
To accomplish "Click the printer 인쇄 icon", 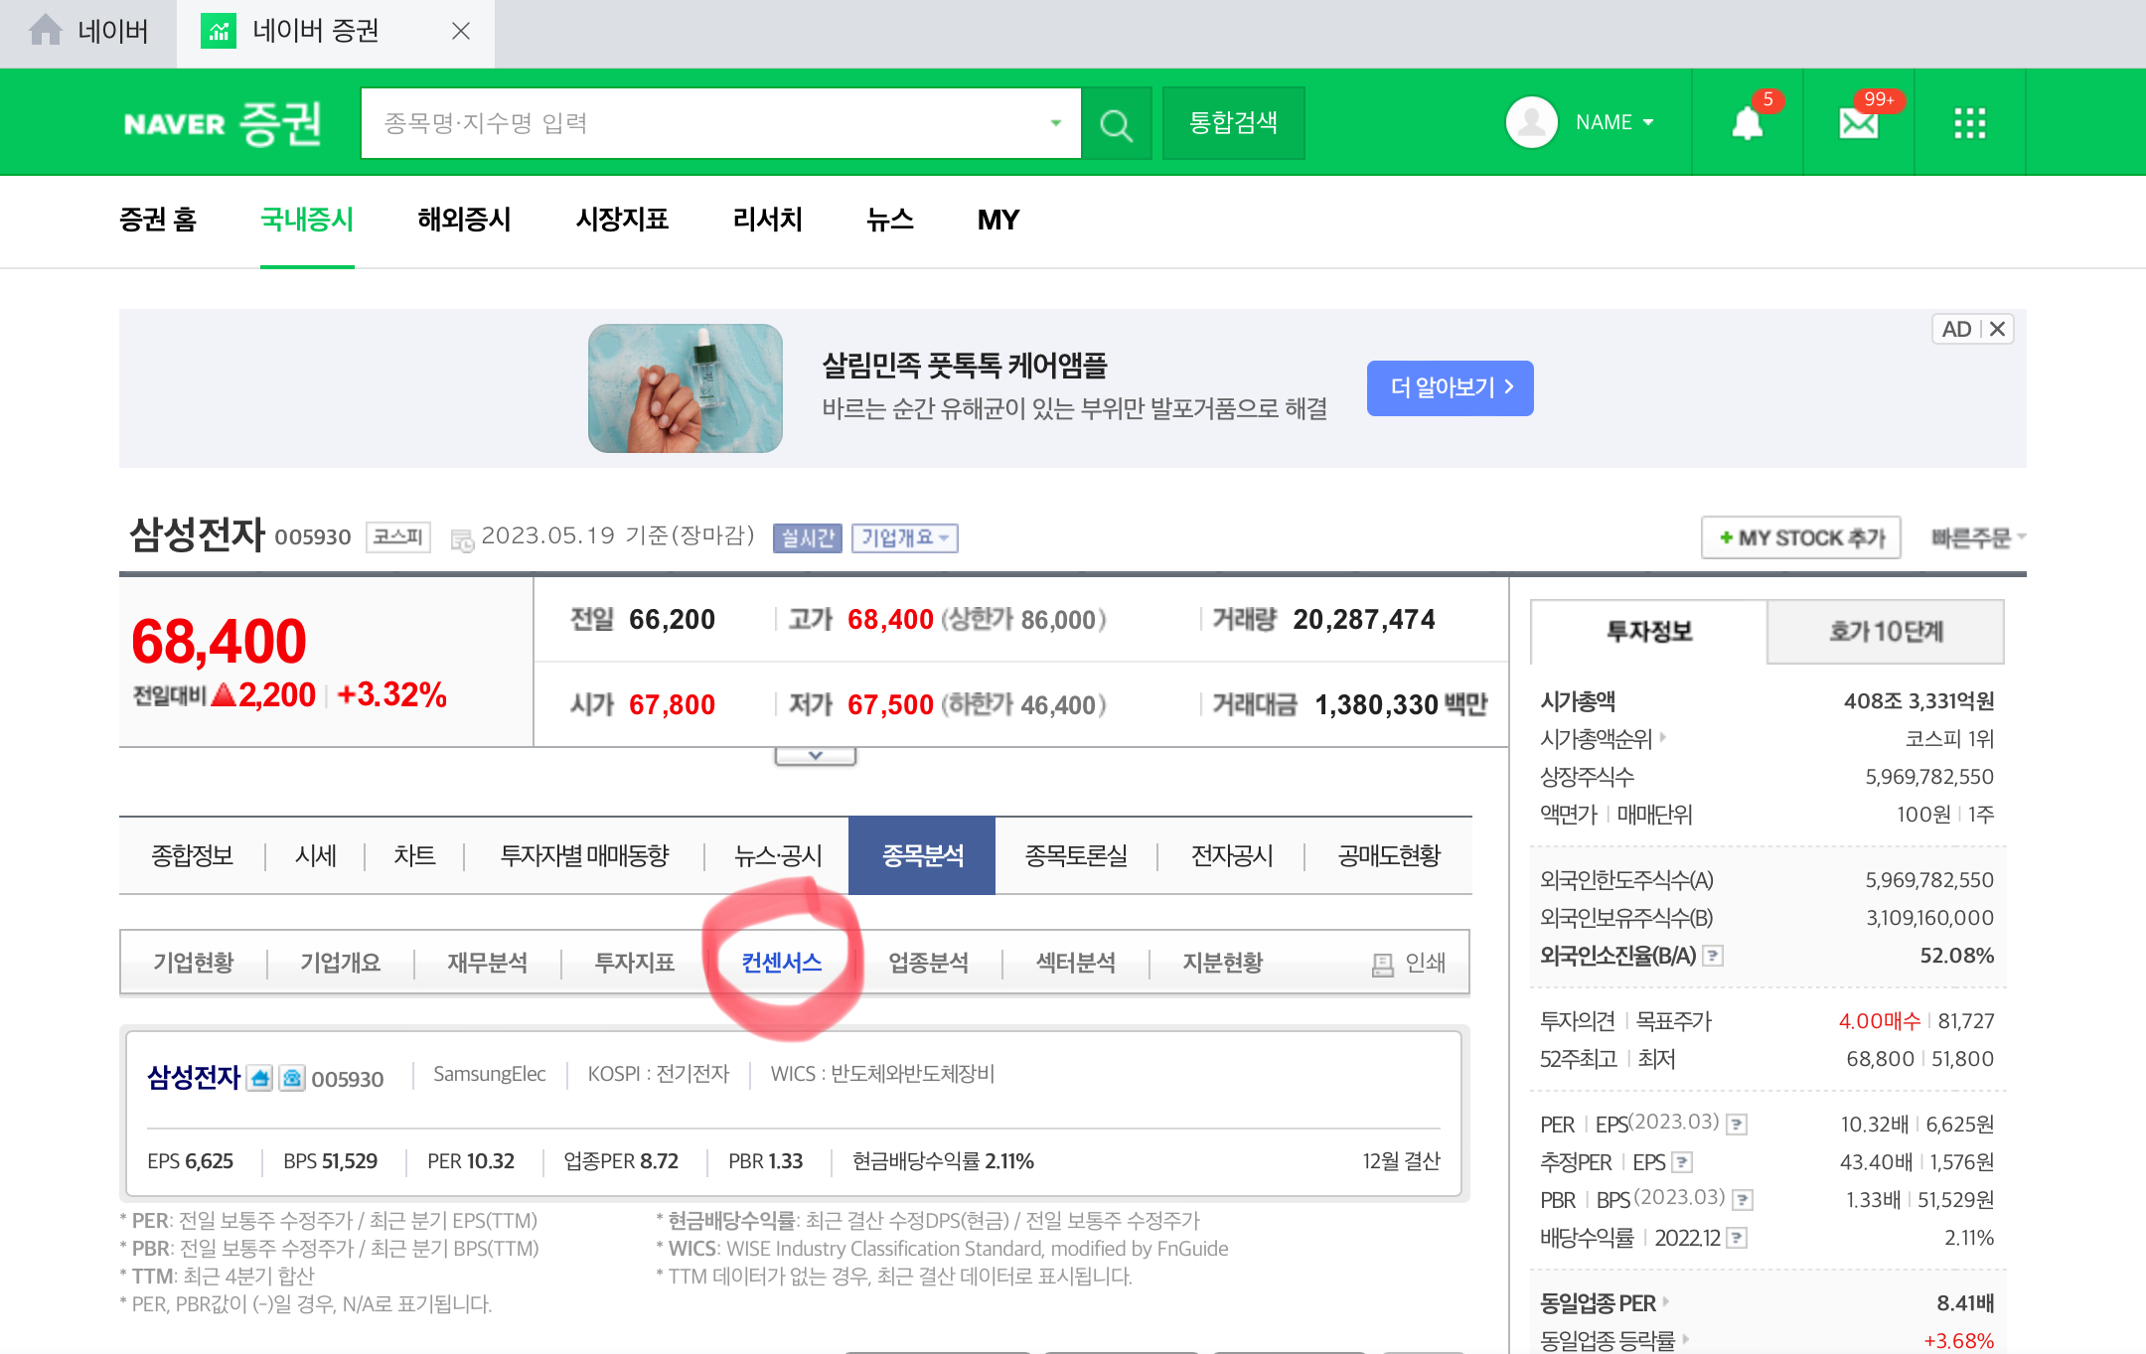I will (x=1382, y=964).
